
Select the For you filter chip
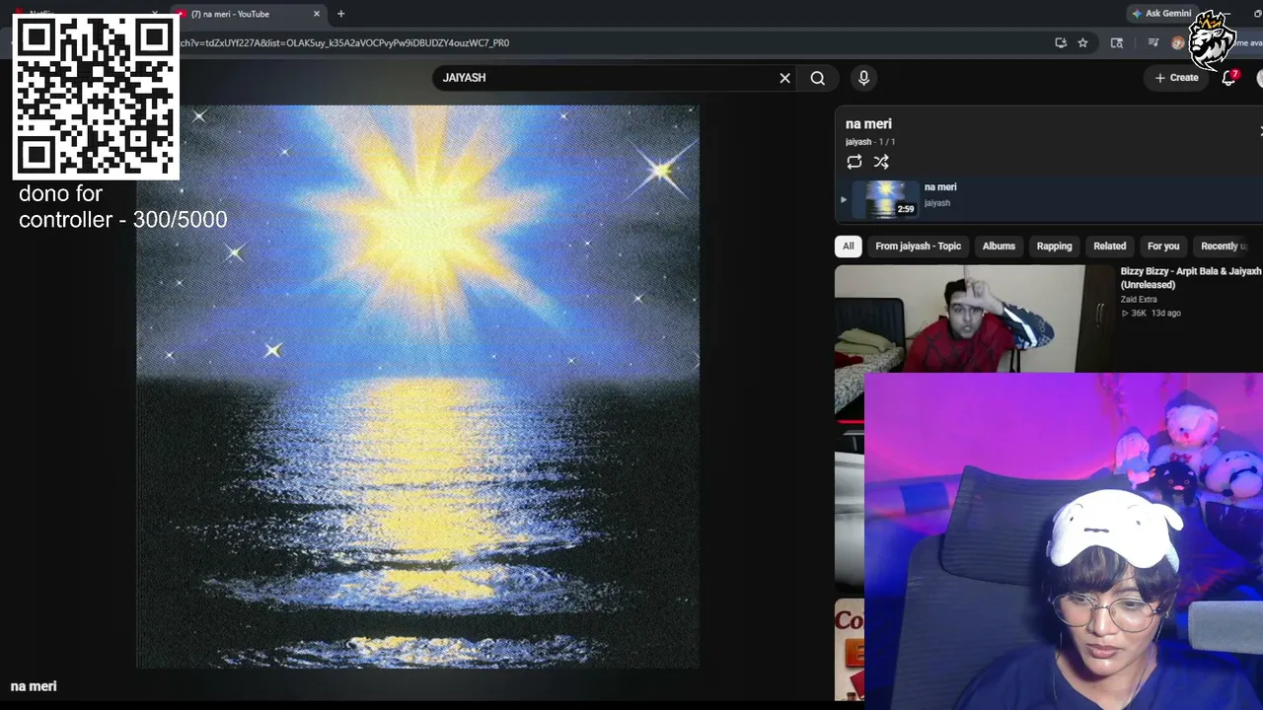[1163, 247]
